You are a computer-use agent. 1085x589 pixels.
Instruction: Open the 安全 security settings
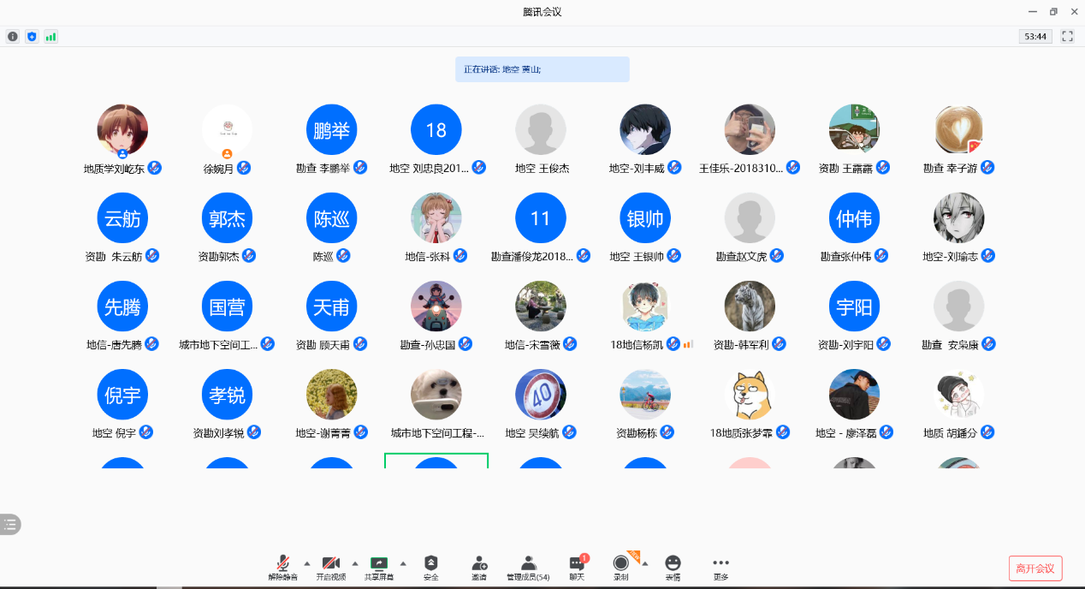pyautogui.click(x=431, y=567)
